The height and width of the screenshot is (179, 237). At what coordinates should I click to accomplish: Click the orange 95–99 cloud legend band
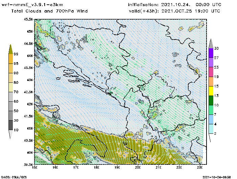pos(11,59)
